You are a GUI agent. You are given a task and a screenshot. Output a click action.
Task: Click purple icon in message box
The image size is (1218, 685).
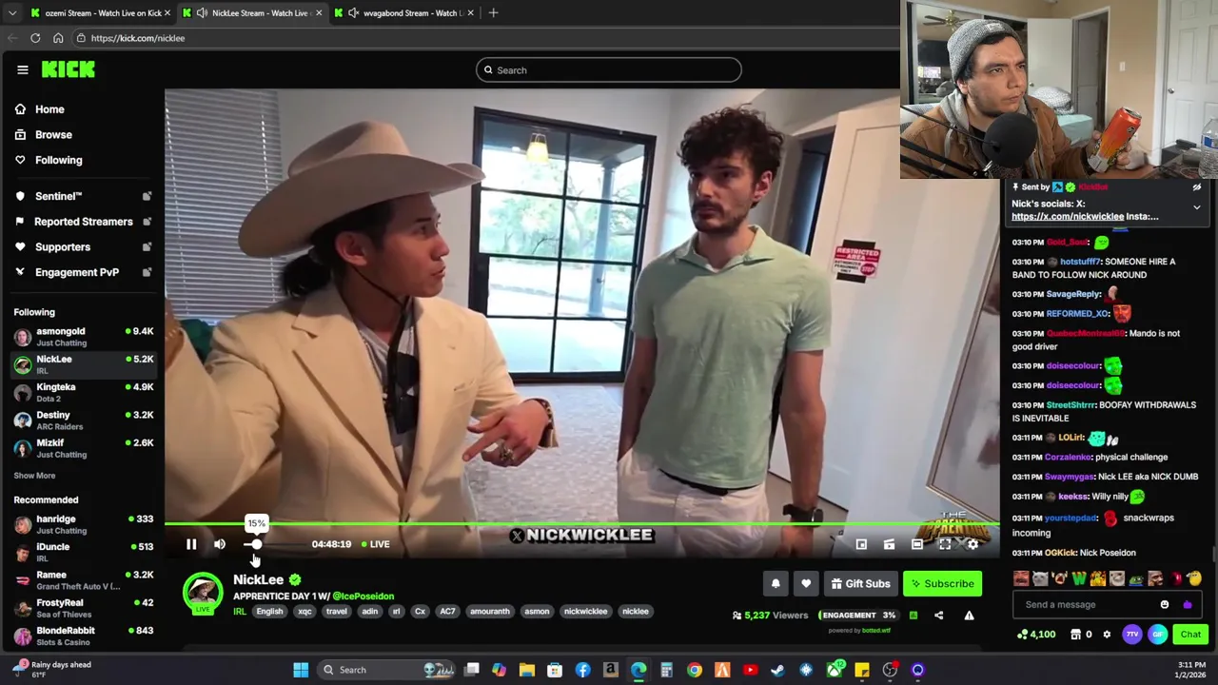(1187, 604)
